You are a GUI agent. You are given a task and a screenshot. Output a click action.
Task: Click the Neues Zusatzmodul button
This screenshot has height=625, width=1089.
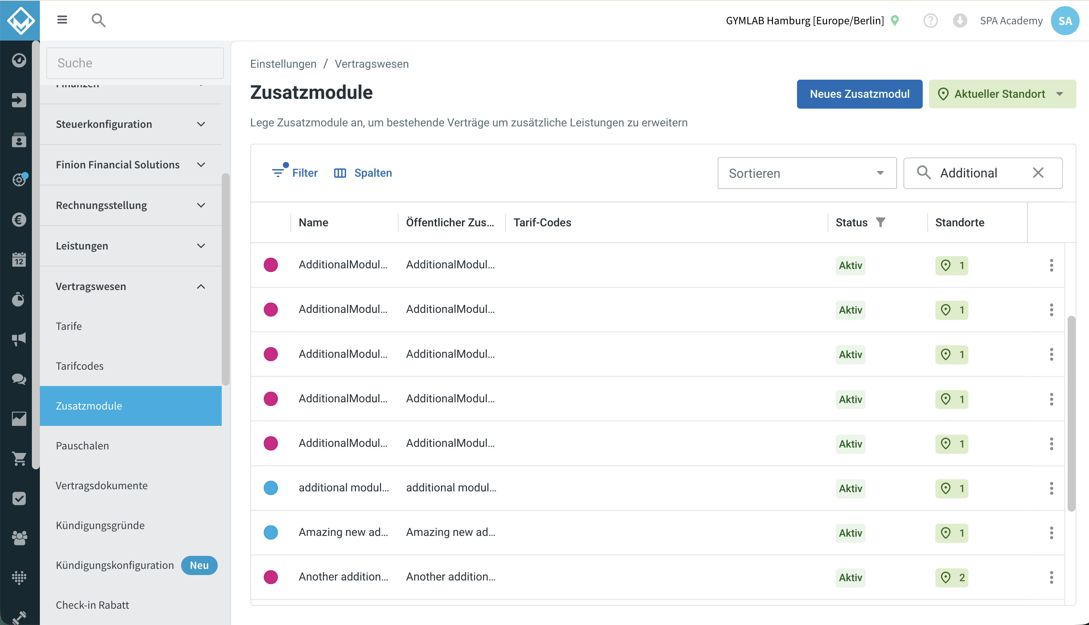point(859,94)
